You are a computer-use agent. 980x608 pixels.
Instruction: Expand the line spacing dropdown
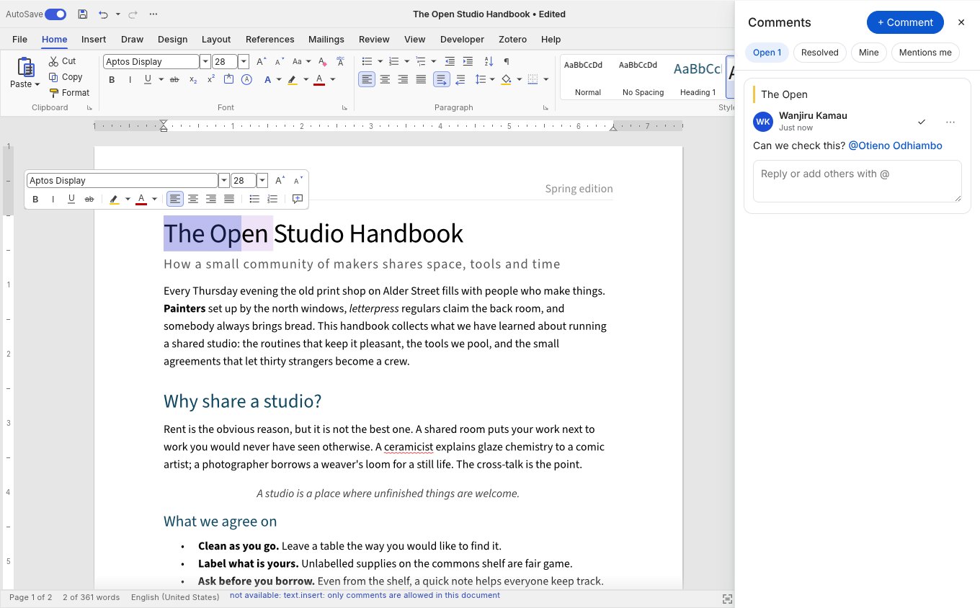pos(492,80)
